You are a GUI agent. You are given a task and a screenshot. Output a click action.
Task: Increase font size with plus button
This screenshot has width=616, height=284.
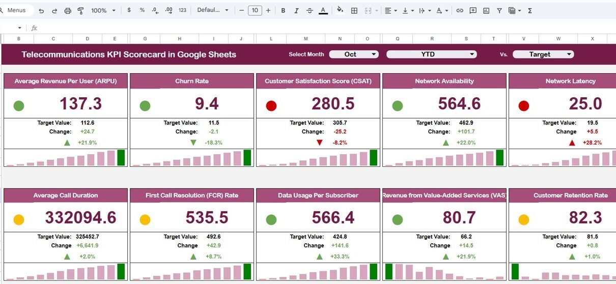point(268,10)
